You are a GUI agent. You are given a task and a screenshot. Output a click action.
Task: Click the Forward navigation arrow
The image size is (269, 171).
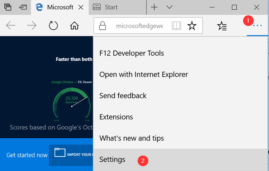tap(32, 26)
